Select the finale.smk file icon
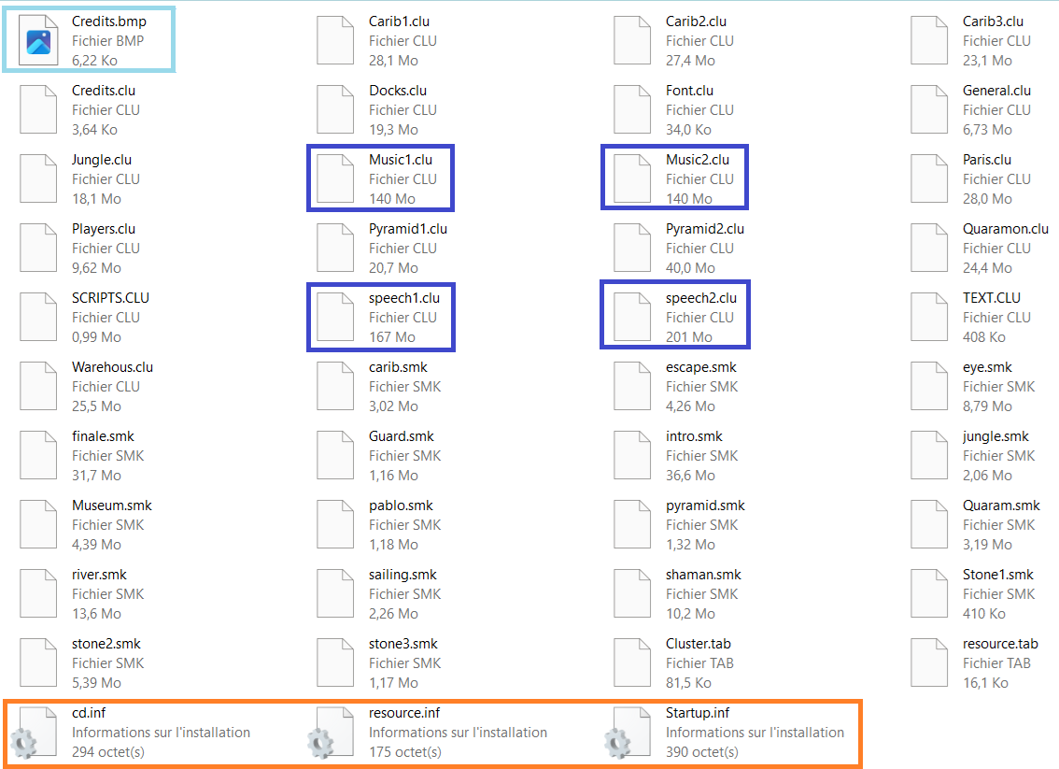The height and width of the screenshot is (769, 1059). click(37, 455)
